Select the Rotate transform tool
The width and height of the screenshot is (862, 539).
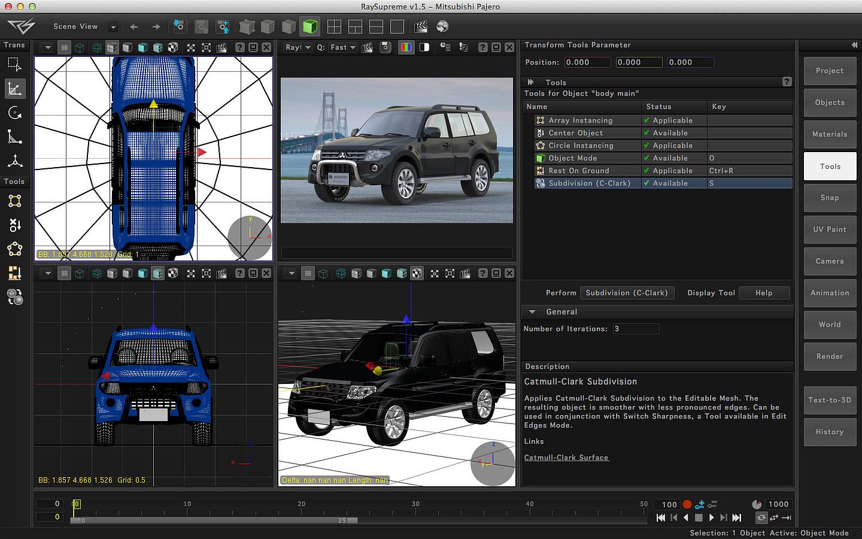[15, 113]
